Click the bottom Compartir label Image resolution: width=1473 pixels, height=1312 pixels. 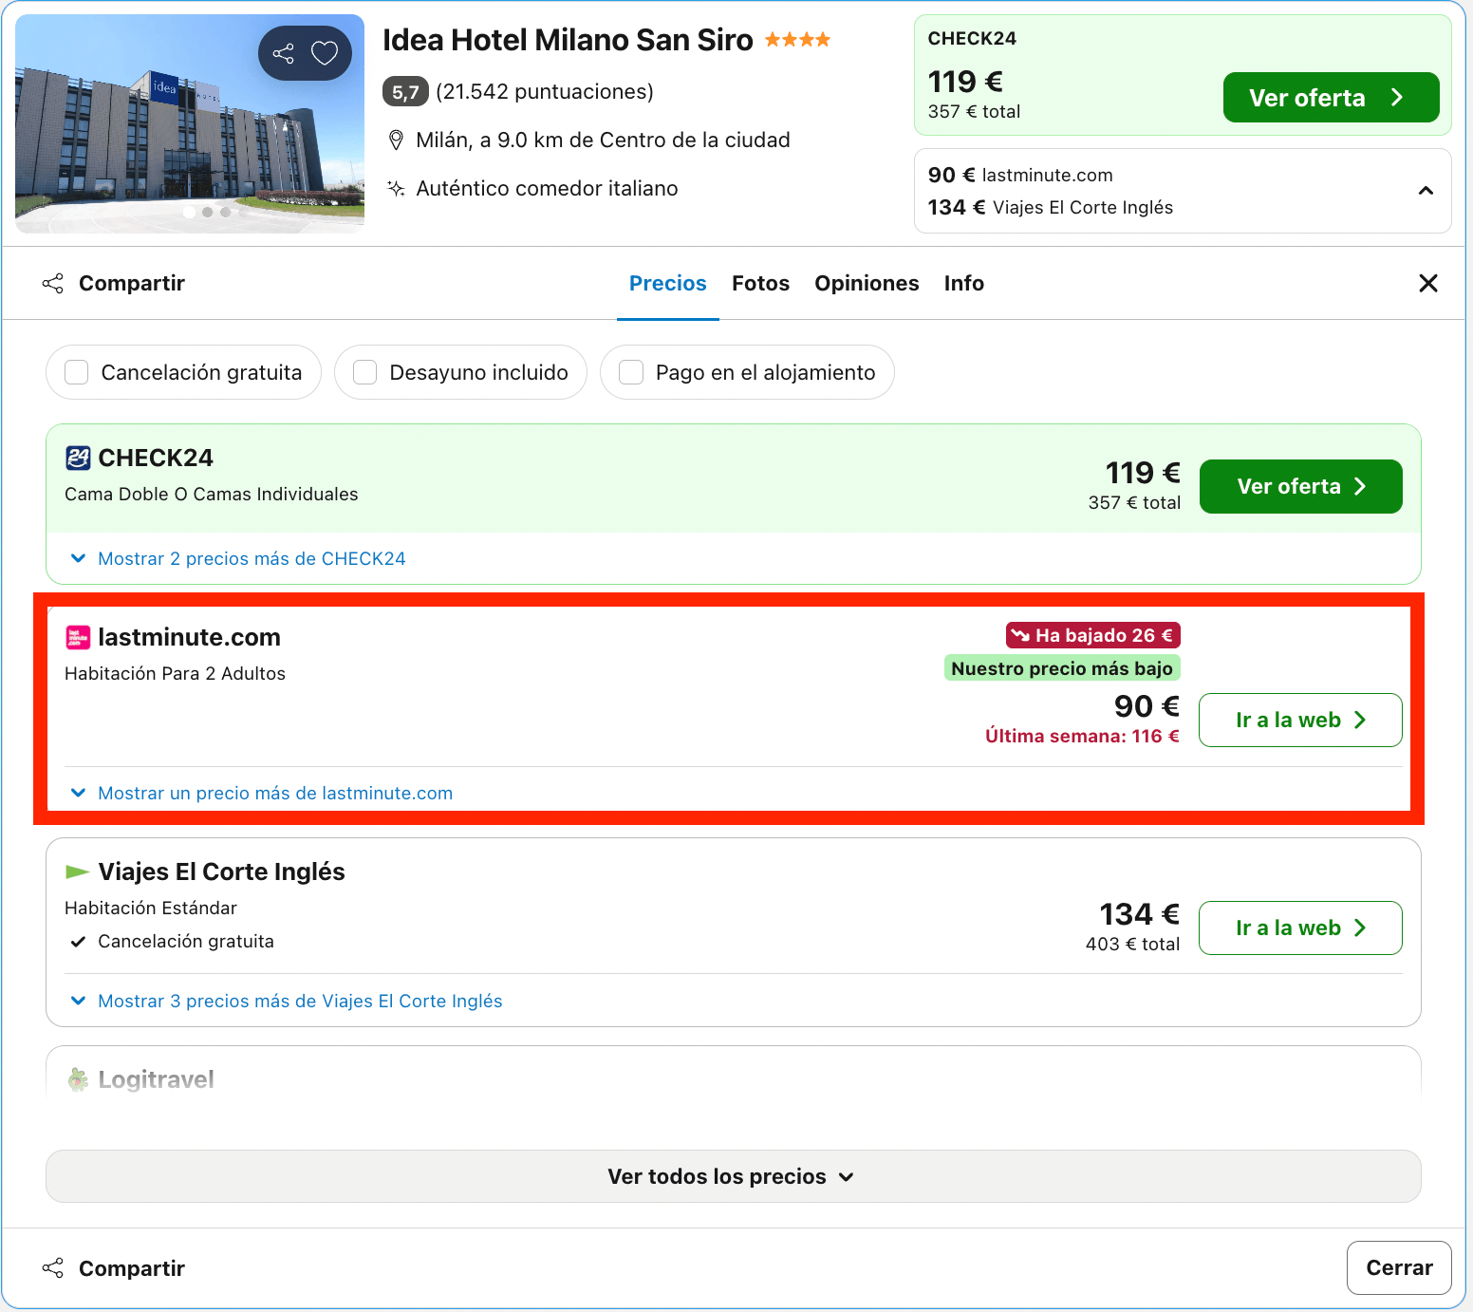point(132,1268)
